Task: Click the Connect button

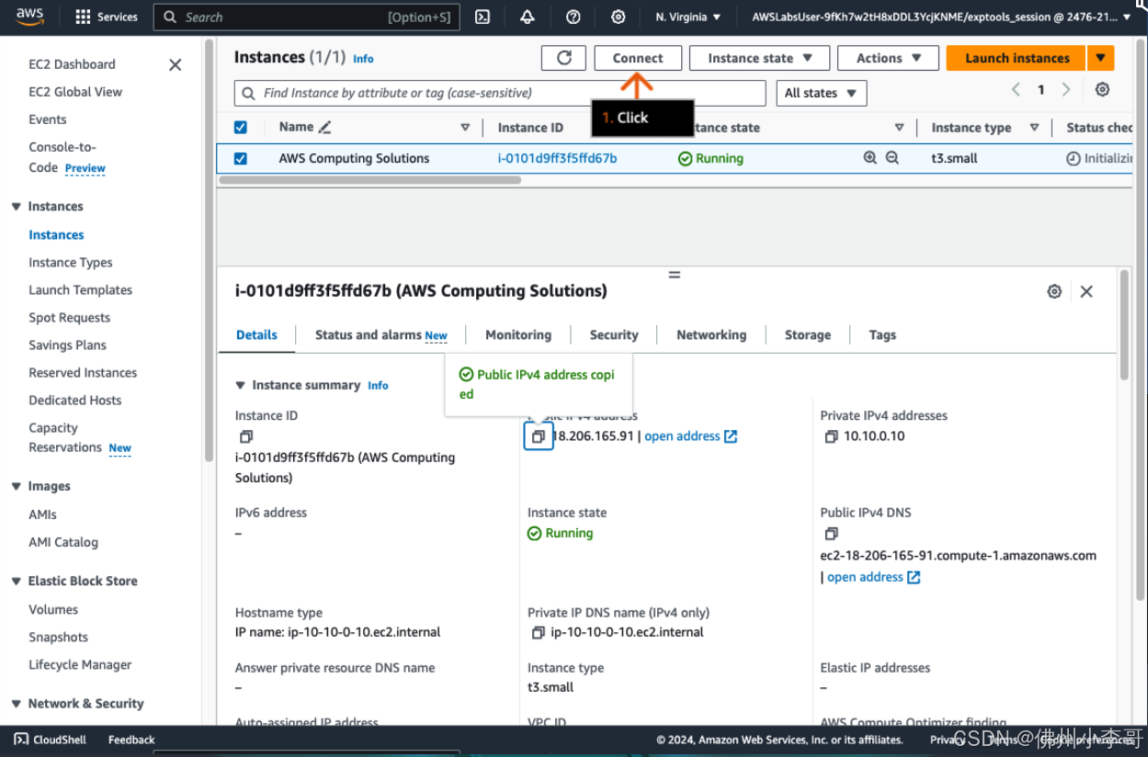Action: pos(638,58)
